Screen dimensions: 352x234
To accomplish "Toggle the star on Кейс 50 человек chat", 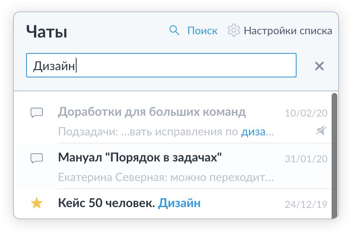I will 37,203.
